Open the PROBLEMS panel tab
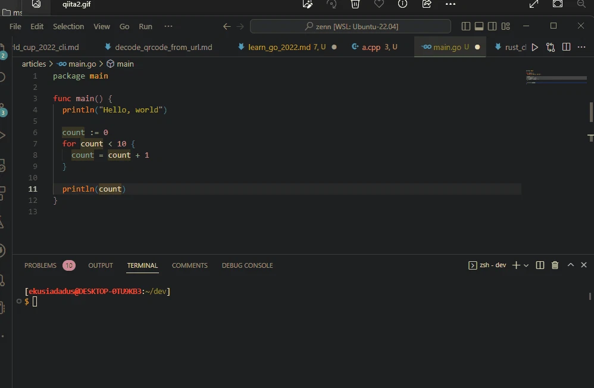 click(40, 265)
